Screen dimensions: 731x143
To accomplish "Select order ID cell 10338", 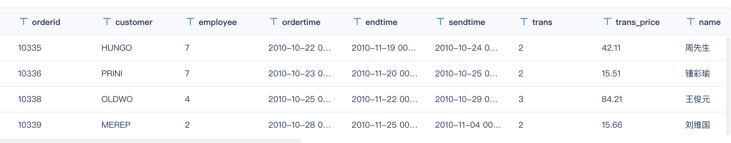I will point(30,99).
